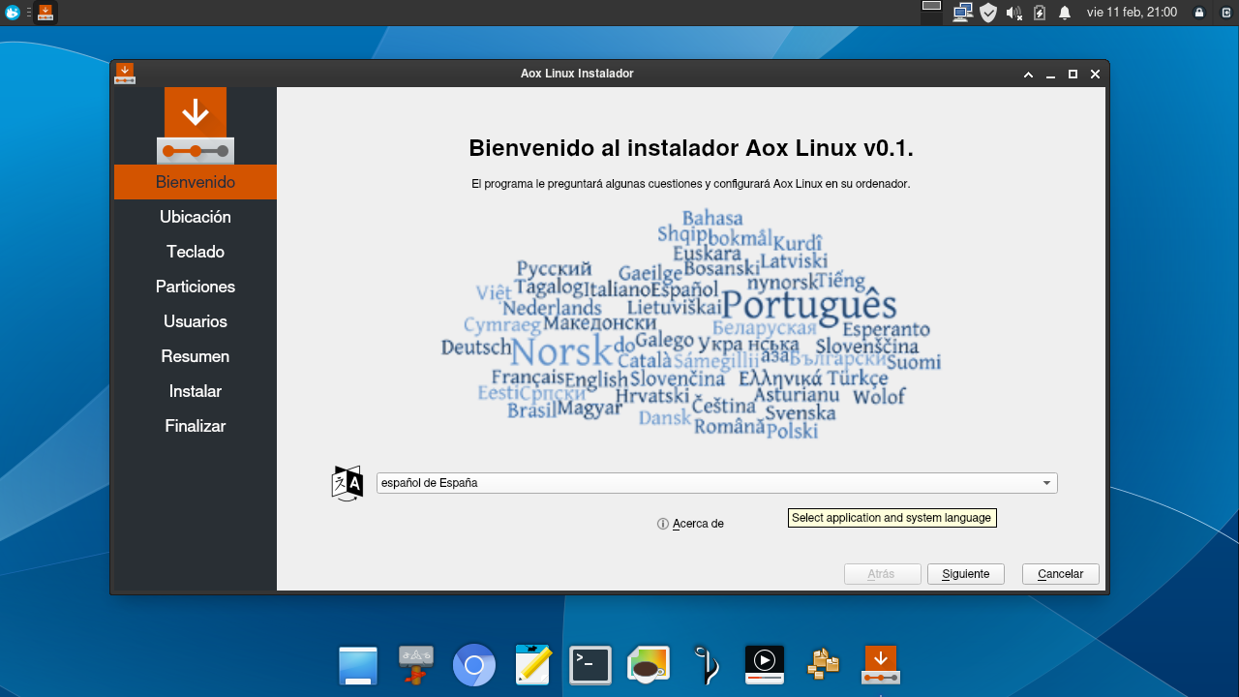The width and height of the screenshot is (1239, 697).
Task: Open the network connections tray icon
Action: click(962, 13)
